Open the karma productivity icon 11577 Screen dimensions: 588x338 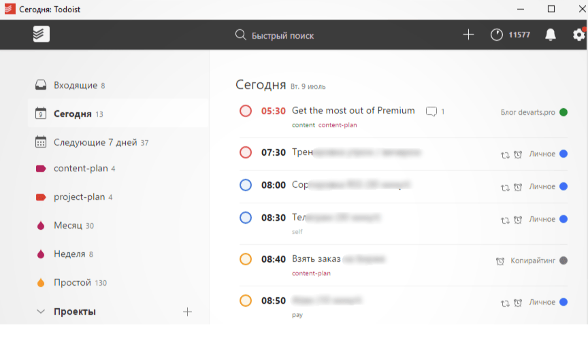(x=497, y=35)
